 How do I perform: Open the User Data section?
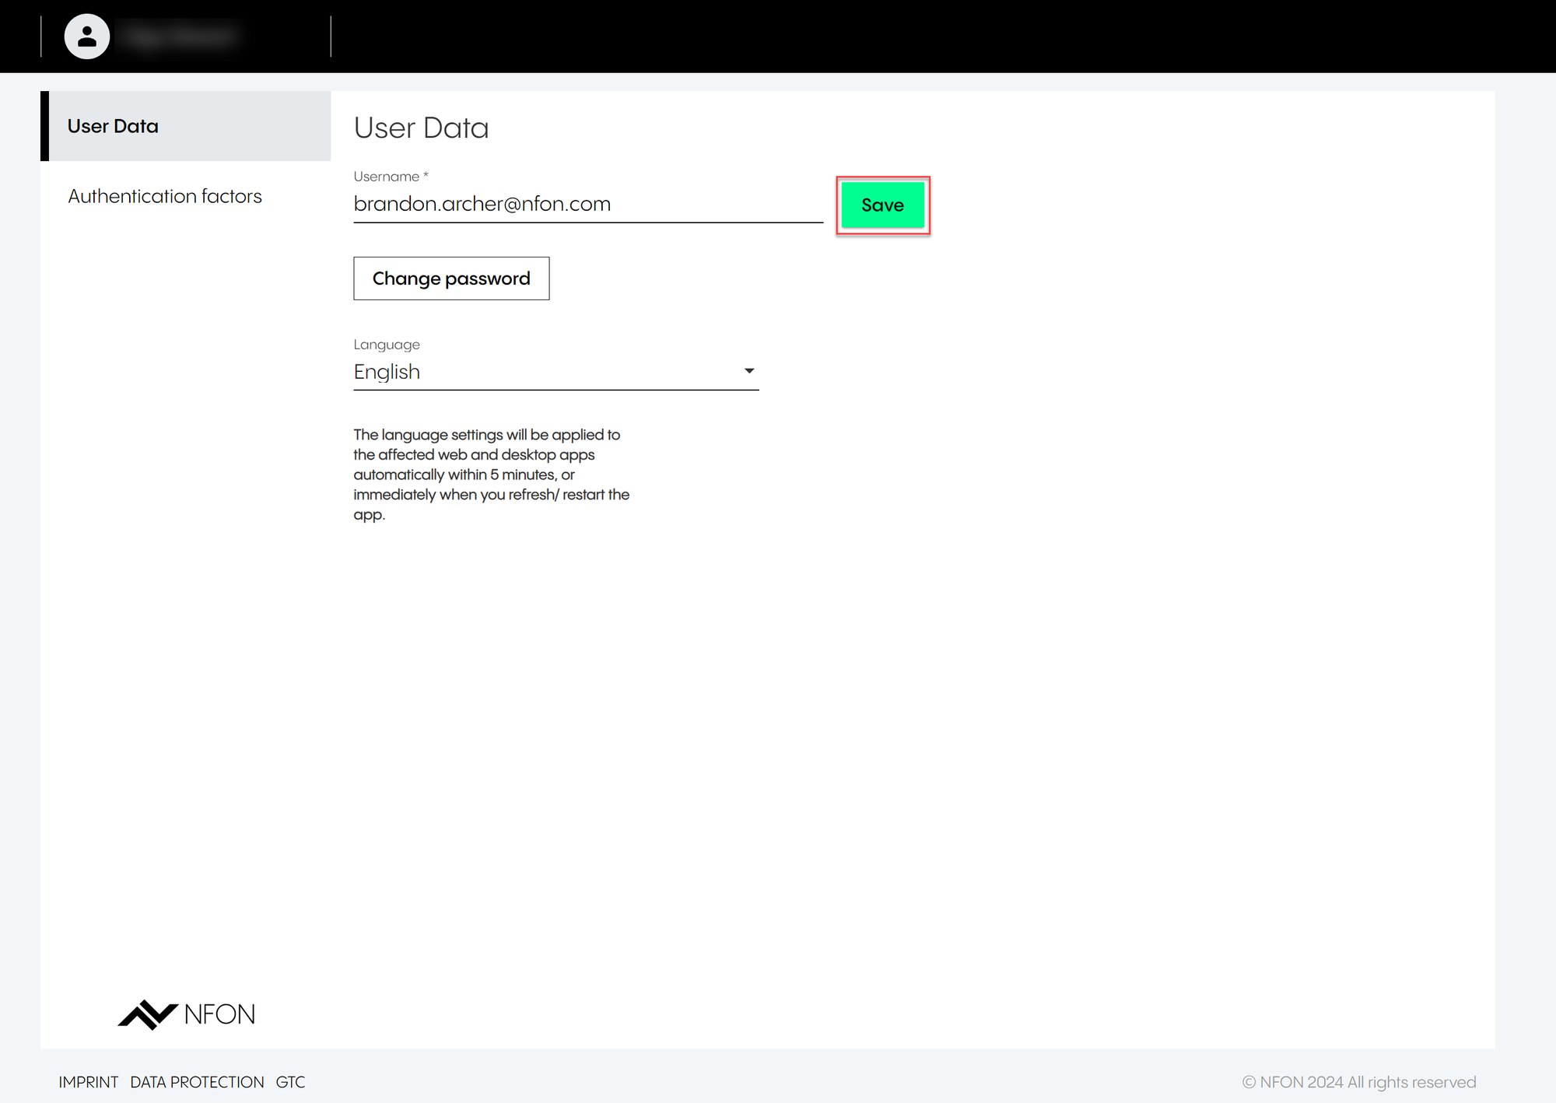point(113,126)
